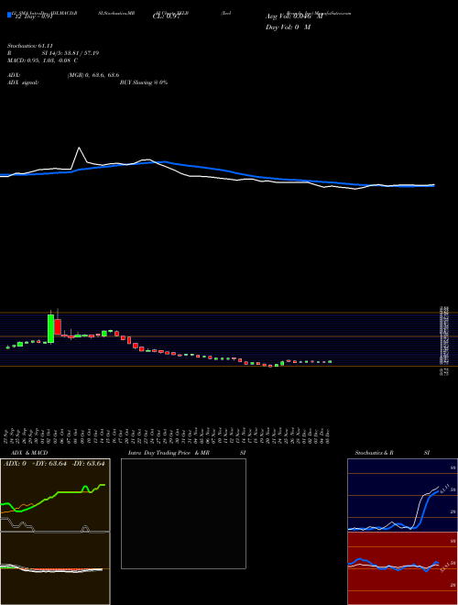Click the 'ADX & MACD' panel title
Viewport: 458px width, 605px height.
[x=29, y=453]
